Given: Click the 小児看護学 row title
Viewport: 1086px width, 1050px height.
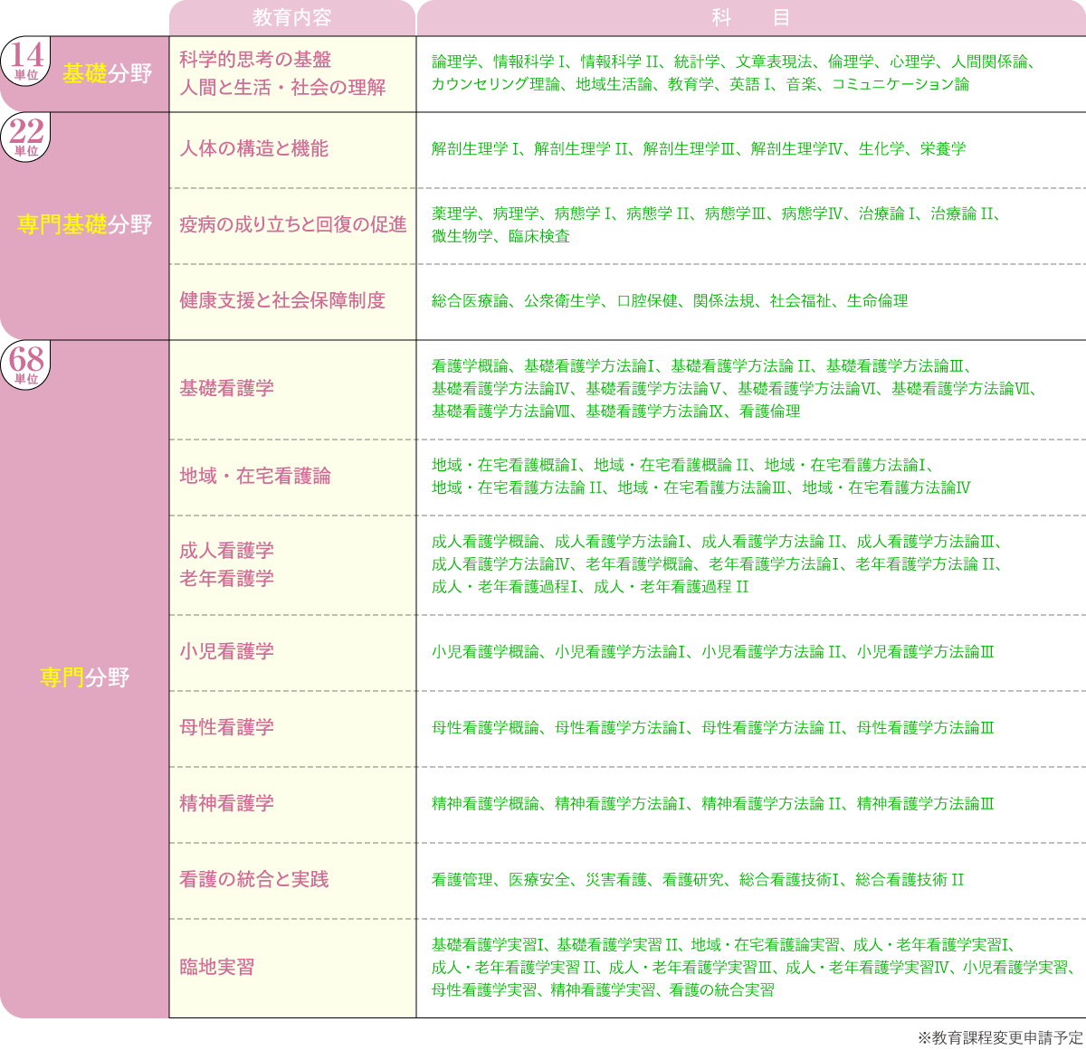Looking at the screenshot, I should click(x=226, y=652).
